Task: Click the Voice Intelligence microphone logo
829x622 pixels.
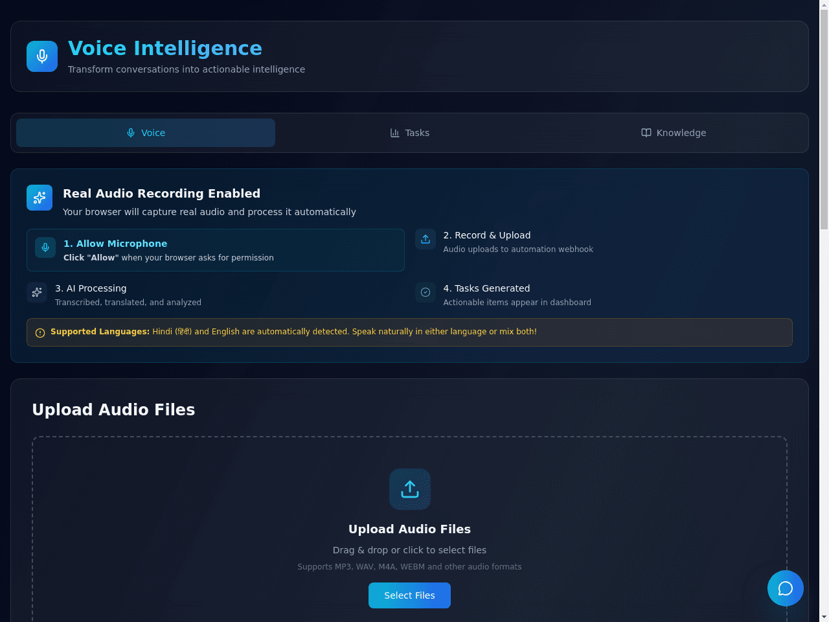Action: click(42, 56)
